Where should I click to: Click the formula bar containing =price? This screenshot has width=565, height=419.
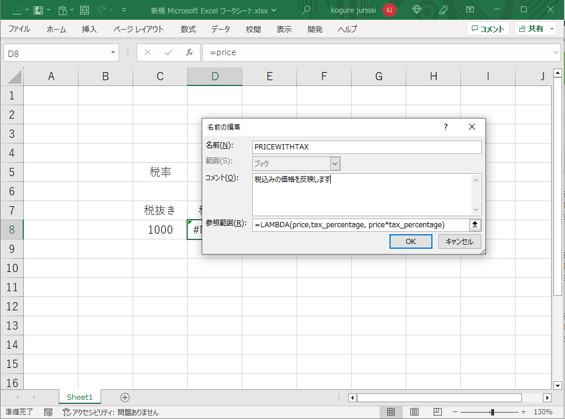click(x=377, y=53)
